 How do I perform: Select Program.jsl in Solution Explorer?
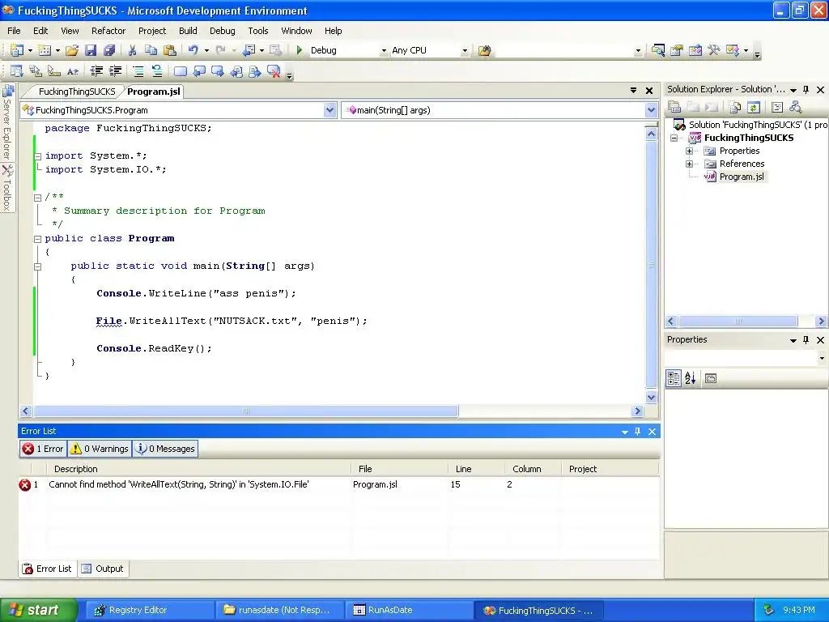click(742, 177)
